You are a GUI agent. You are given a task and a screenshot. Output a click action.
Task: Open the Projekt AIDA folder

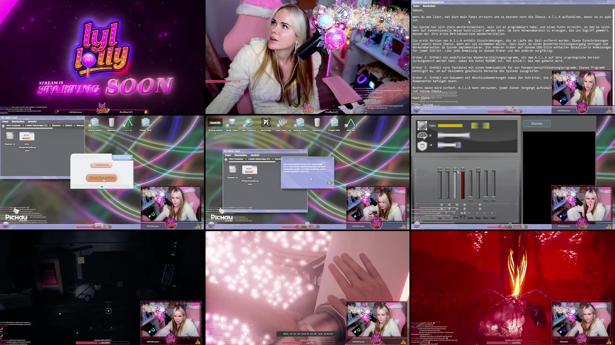click(334, 123)
